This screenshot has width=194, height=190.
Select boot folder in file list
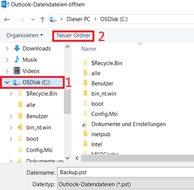pyautogui.click(x=97, y=104)
